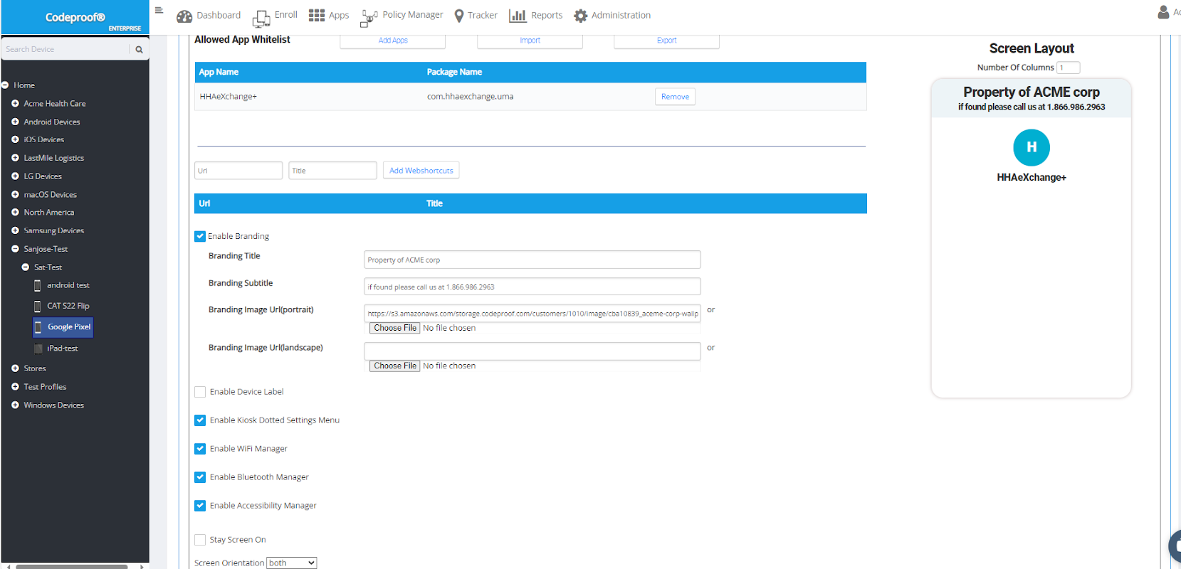
Task: Toggle Enable WiFi Manager checkbox
Action: tap(200, 449)
